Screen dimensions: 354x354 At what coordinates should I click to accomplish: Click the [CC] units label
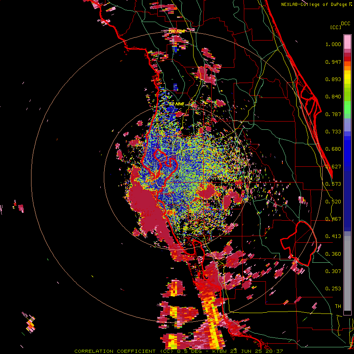click(x=336, y=27)
